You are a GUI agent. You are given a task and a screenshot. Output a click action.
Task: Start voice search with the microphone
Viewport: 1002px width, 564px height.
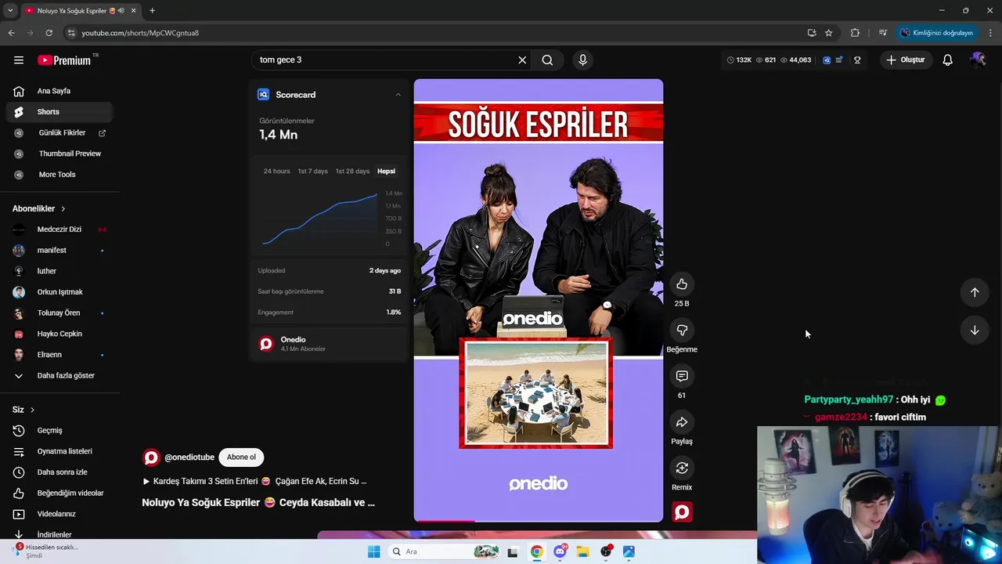tap(582, 60)
